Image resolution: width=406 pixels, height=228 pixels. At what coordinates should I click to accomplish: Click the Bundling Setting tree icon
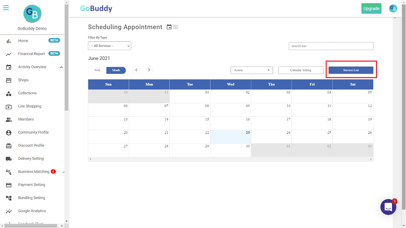tap(9, 198)
